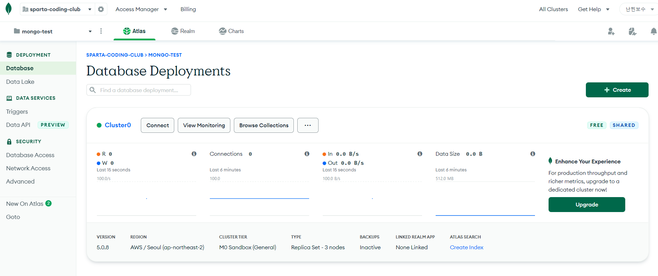Open Goto in sidebar
658x276 pixels.
tap(13, 217)
